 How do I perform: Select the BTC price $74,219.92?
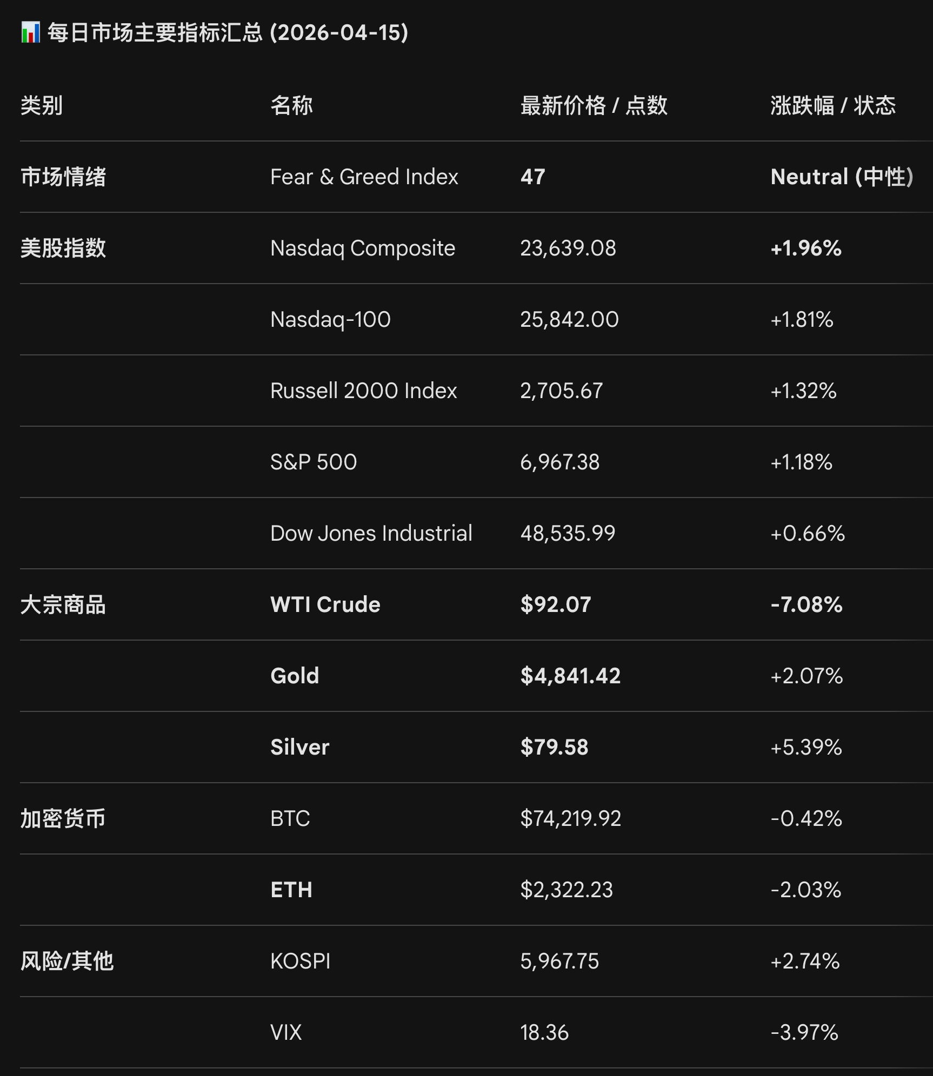pos(570,818)
